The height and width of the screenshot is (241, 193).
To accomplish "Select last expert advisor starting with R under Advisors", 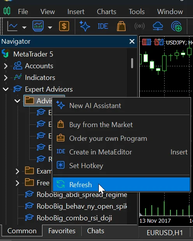I will (x=44, y=159).
